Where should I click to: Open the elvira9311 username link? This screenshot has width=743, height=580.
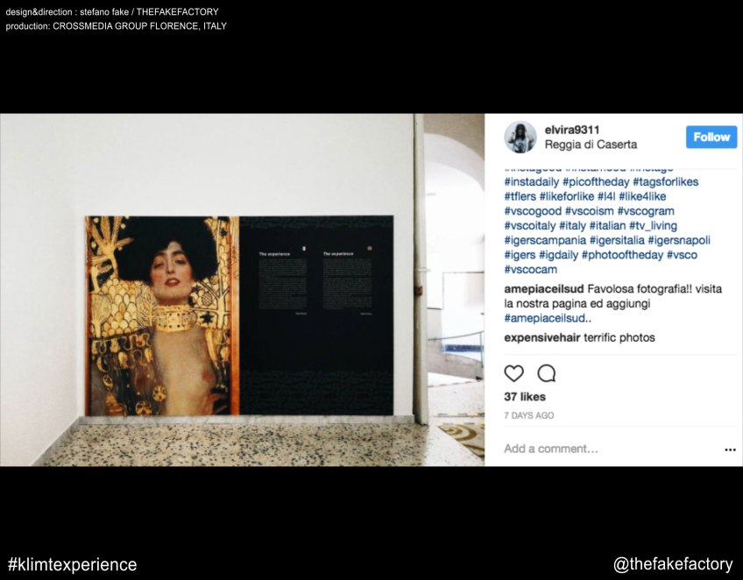tap(572, 130)
